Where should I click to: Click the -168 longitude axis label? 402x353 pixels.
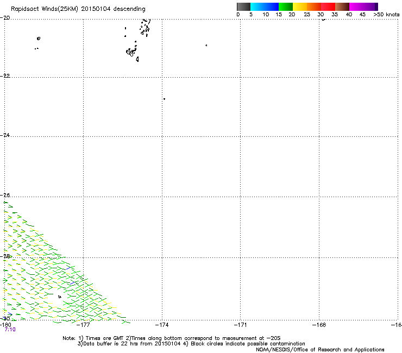tap(319, 325)
